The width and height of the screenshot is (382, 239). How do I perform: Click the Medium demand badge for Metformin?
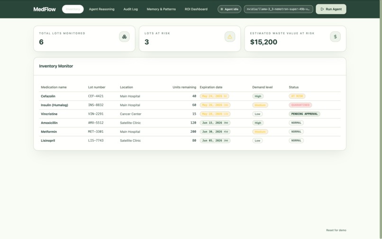click(x=260, y=131)
